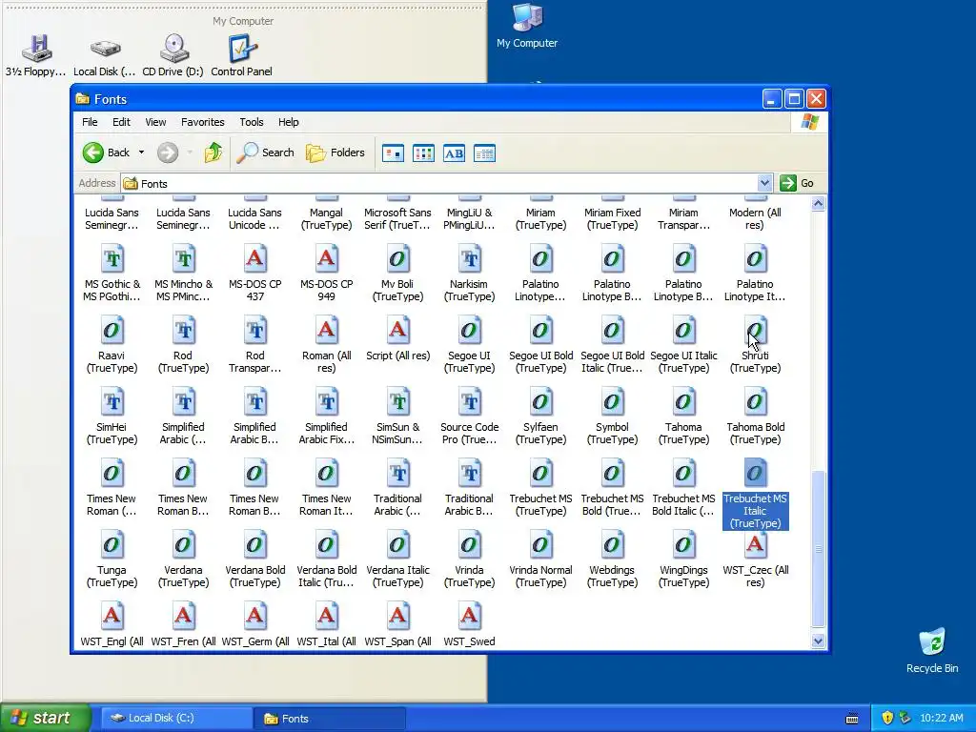Select the Verdana Italic font icon
976x732 pixels.
397,545
